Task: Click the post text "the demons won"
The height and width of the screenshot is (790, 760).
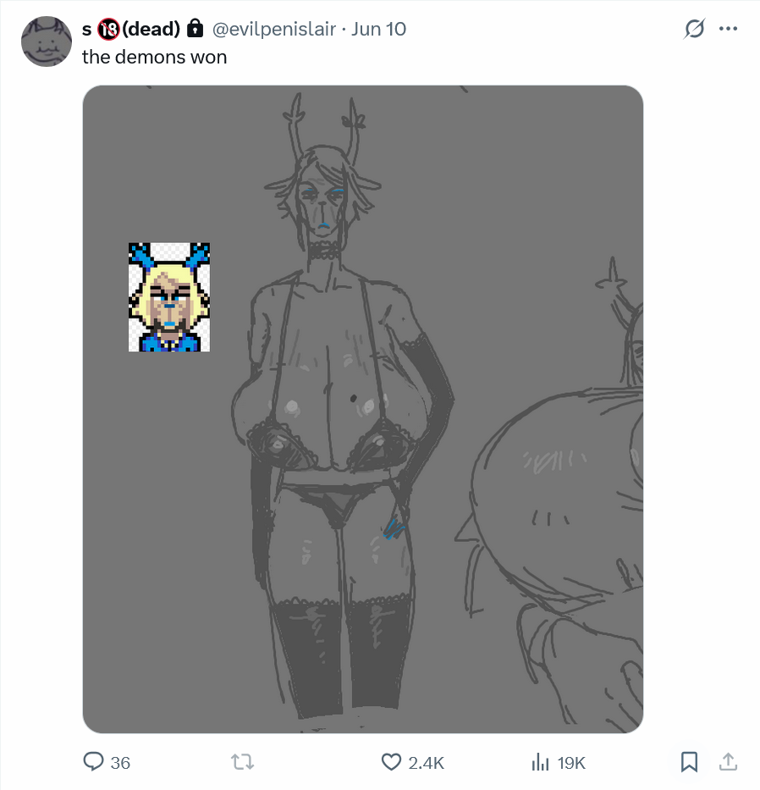Action: 154,57
